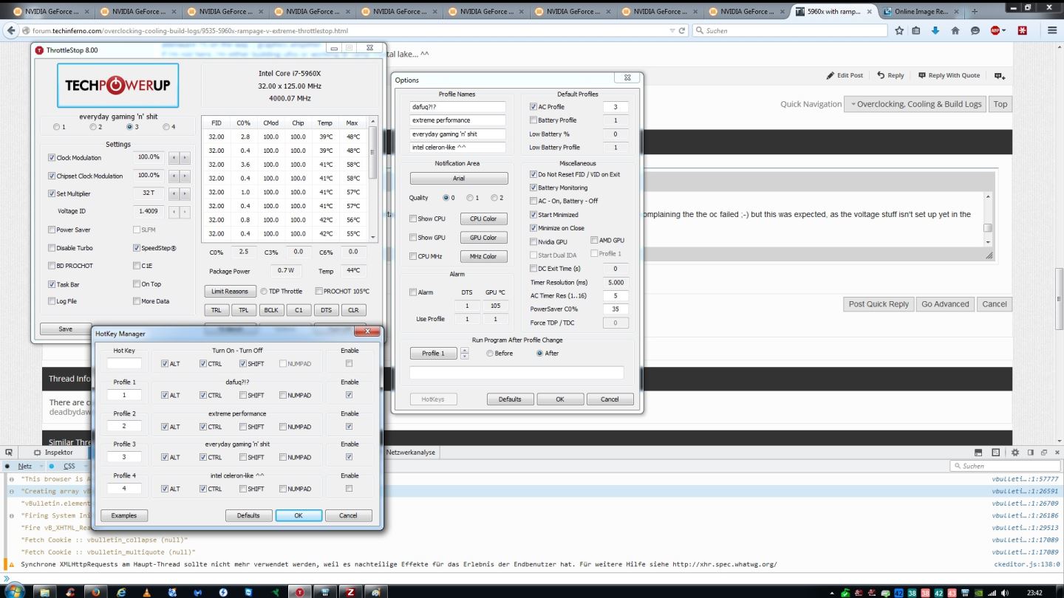Image resolution: width=1064 pixels, height=598 pixels.
Task: Open the Inspektor dev tools tab
Action: tap(53, 453)
